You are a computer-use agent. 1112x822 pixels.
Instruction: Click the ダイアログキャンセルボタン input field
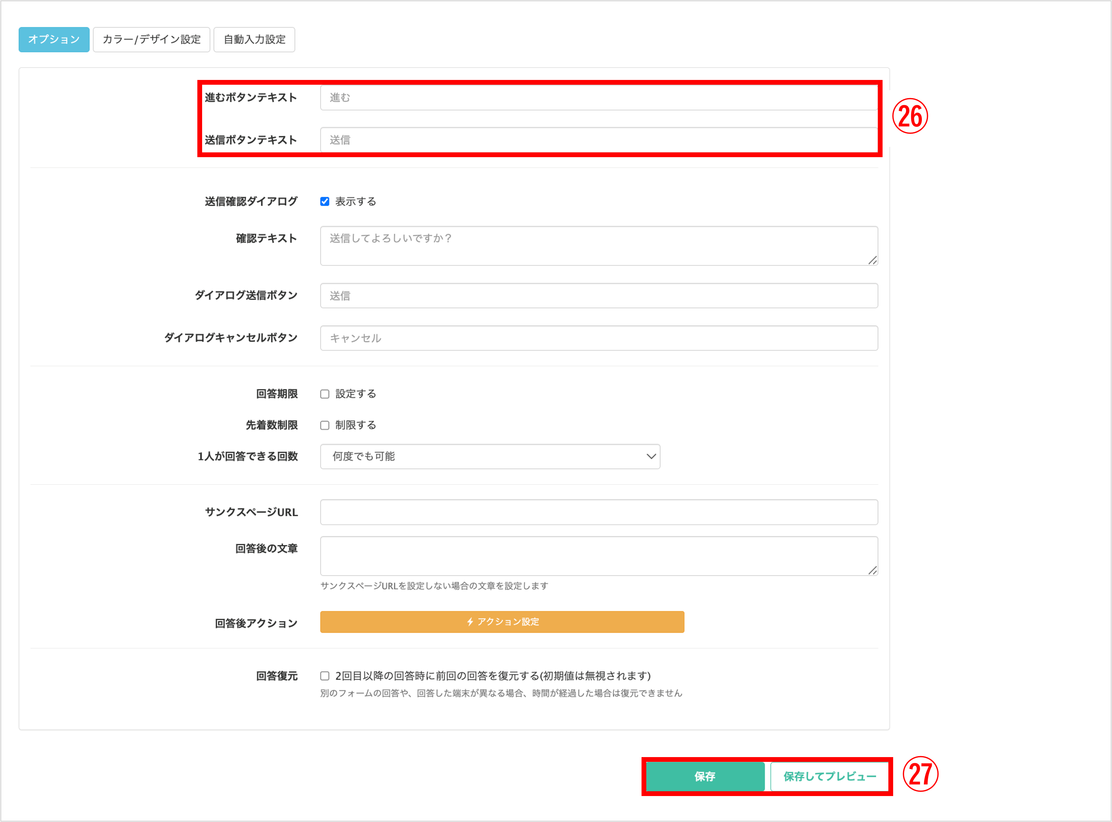click(x=598, y=338)
